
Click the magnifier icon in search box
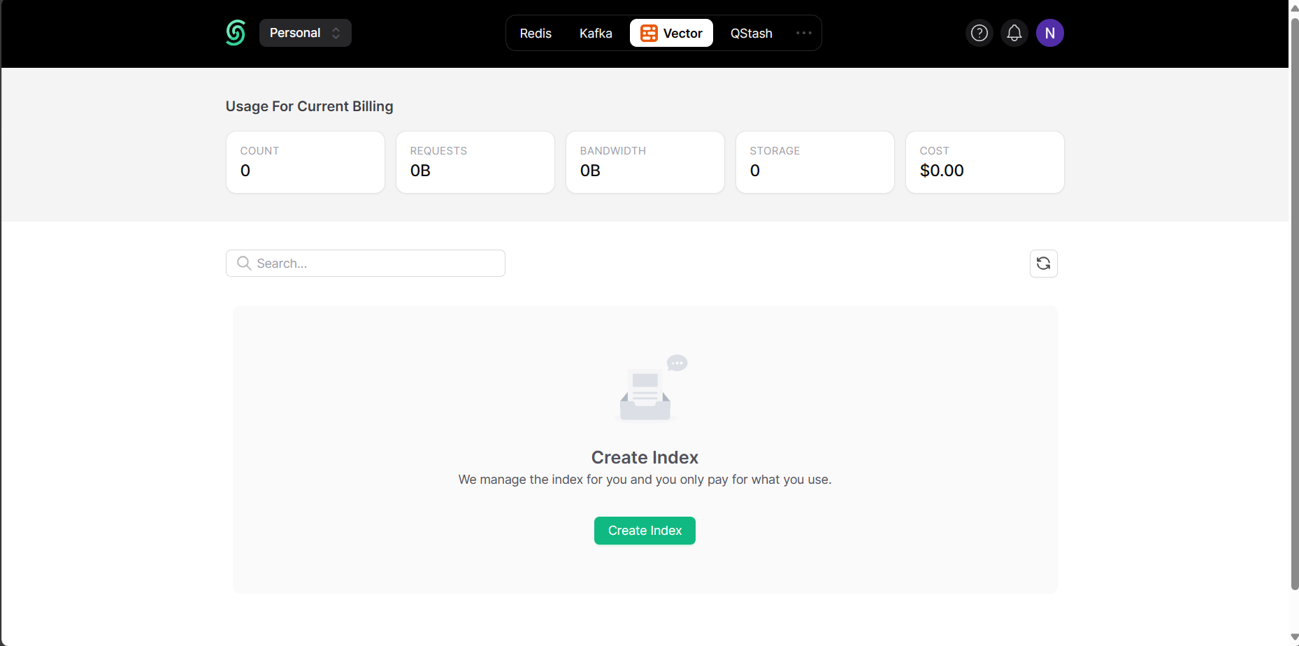pyautogui.click(x=244, y=264)
